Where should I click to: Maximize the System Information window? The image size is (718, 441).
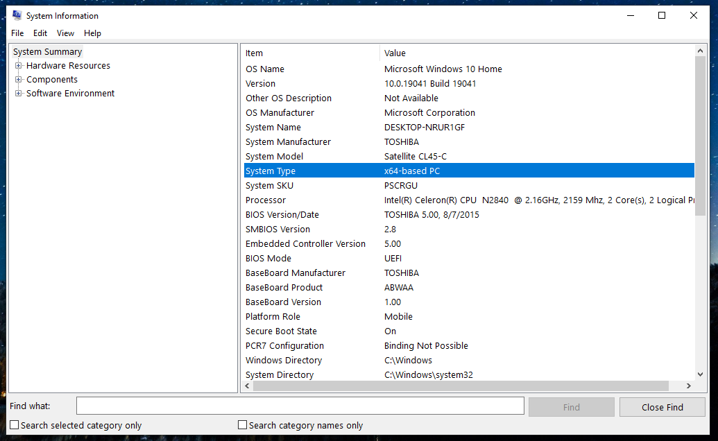pyautogui.click(x=662, y=15)
